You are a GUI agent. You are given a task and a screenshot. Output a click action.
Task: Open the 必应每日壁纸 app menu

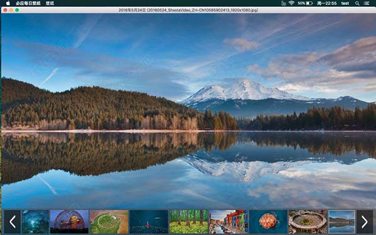tap(28, 3)
